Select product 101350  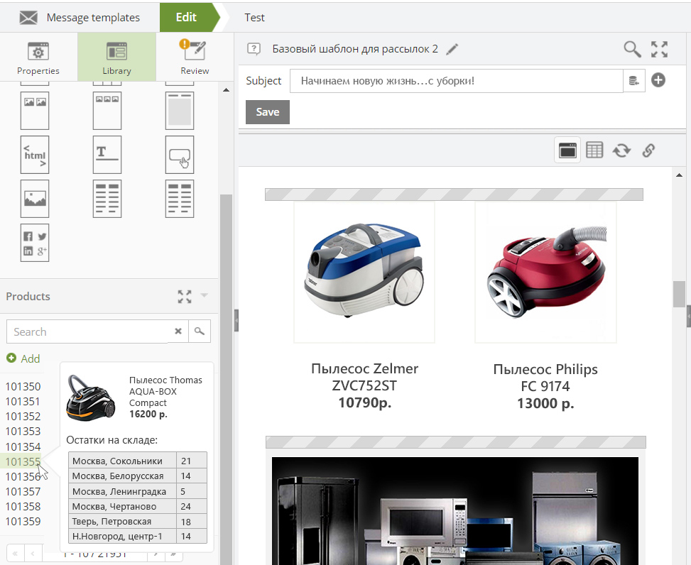[x=23, y=387]
